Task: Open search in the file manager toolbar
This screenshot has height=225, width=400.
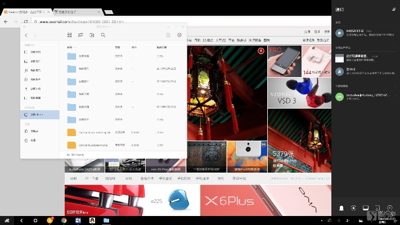Action: point(103,35)
